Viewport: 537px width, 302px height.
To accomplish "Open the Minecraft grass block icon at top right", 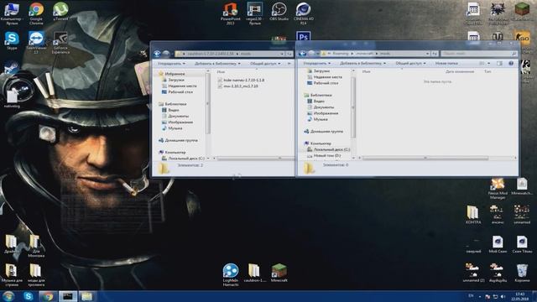I will pyautogui.click(x=522, y=12).
